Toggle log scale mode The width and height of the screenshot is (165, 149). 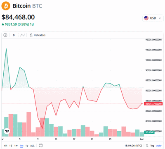[x=152, y=146]
